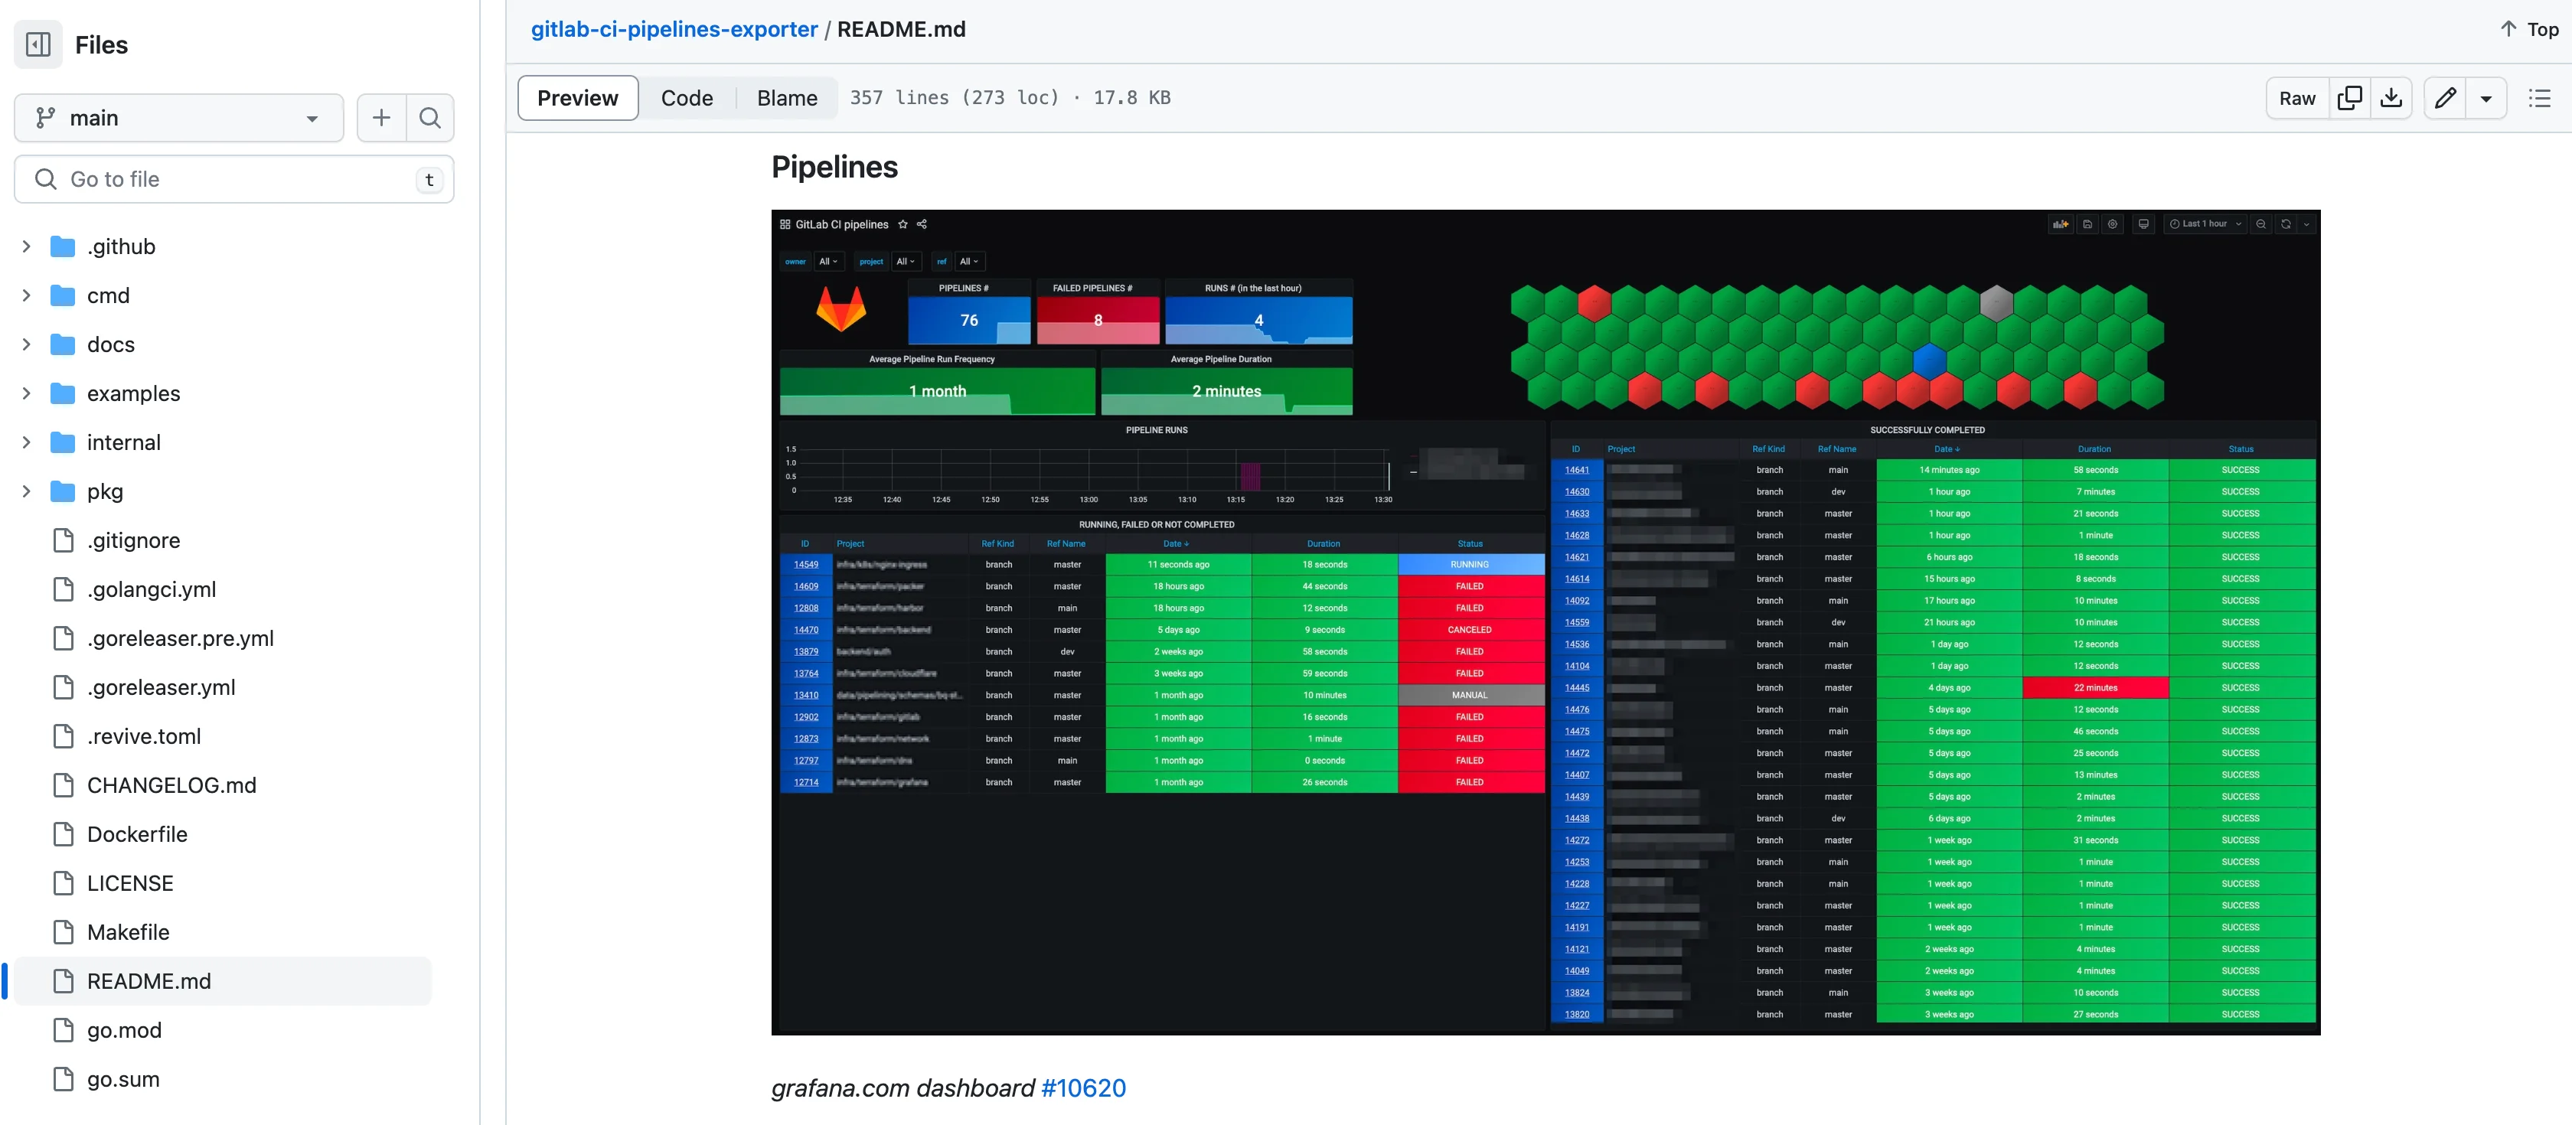Click the Raw button

tap(2296, 98)
